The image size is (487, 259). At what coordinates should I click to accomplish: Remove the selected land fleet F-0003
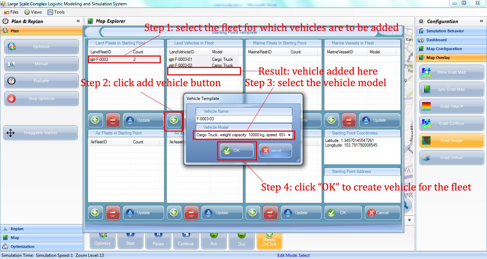point(113,120)
